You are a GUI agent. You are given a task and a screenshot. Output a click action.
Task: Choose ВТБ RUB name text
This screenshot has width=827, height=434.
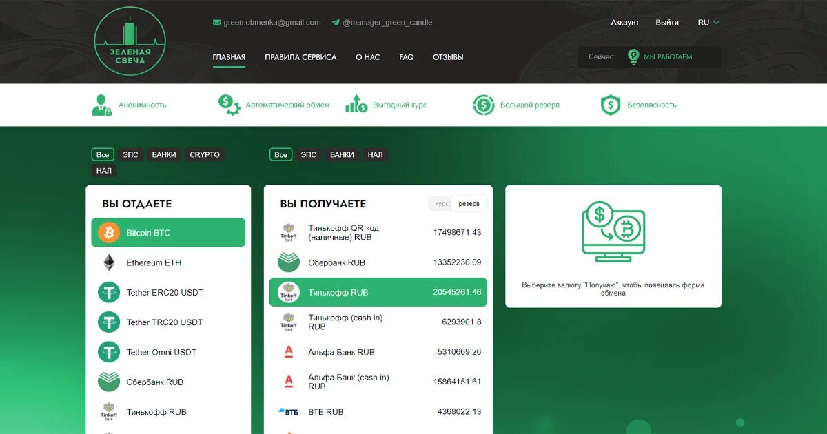pyautogui.click(x=326, y=412)
